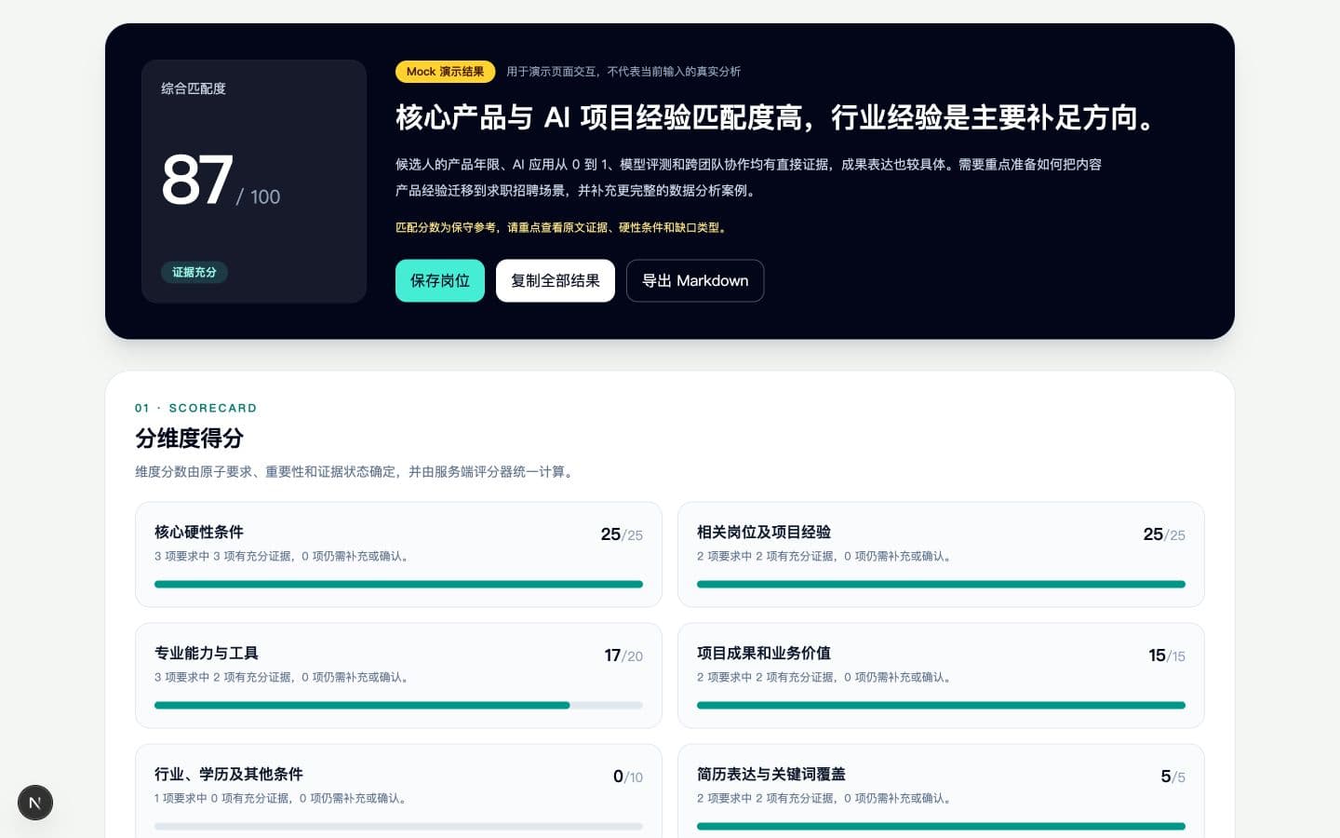
Task: Select the 专业能力与工具 card title
Action: 207,653
